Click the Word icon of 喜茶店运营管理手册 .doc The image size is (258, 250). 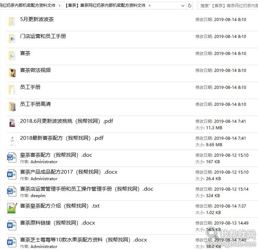(12, 191)
